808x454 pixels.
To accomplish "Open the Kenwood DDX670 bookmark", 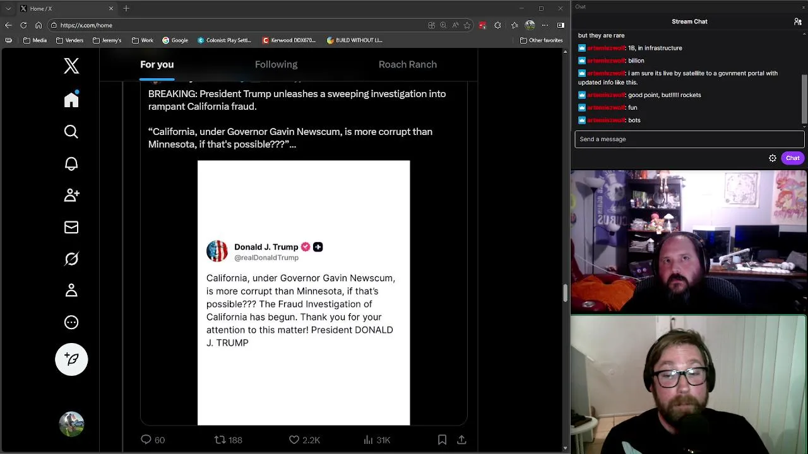I will coord(289,40).
